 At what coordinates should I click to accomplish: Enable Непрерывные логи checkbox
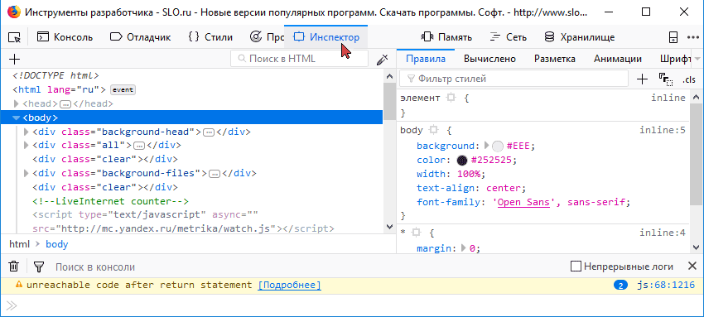576,267
